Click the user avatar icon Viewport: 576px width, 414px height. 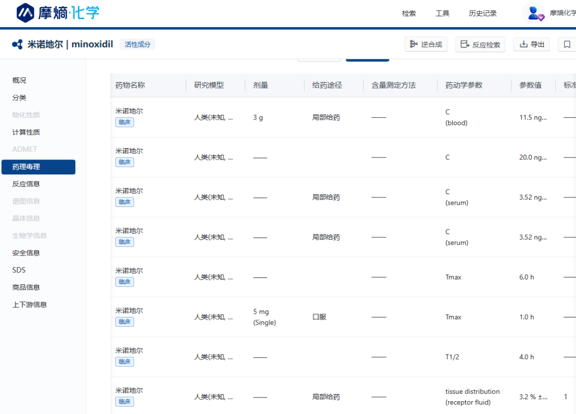(533, 13)
